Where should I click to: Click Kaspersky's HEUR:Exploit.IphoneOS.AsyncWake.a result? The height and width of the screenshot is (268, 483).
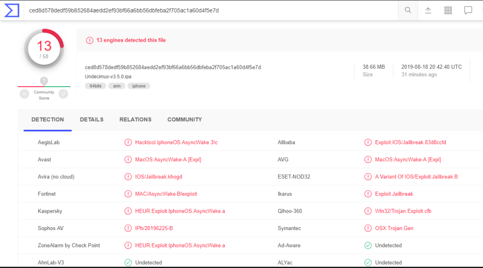pyautogui.click(x=180, y=211)
